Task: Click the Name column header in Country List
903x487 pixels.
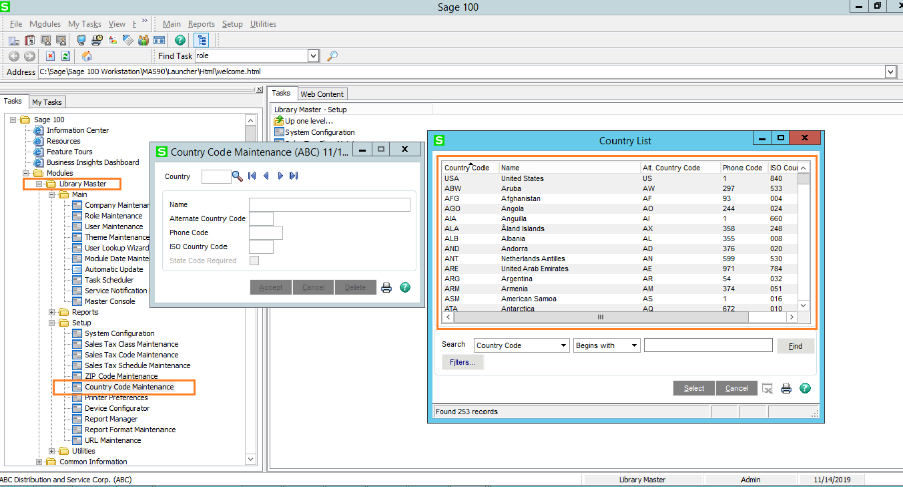Action: point(569,168)
